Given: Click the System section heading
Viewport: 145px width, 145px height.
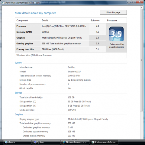Looking at the screenshot, I should [18, 63].
